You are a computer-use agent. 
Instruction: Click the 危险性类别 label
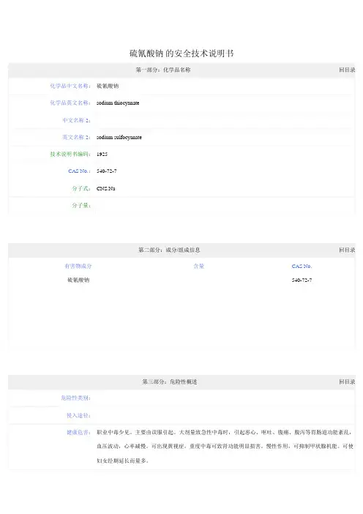[x=75, y=398]
